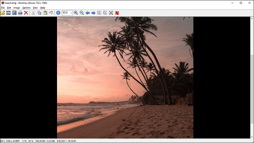Click the Cut scissors icon
The height and width of the screenshot is (143, 254).
33,13
